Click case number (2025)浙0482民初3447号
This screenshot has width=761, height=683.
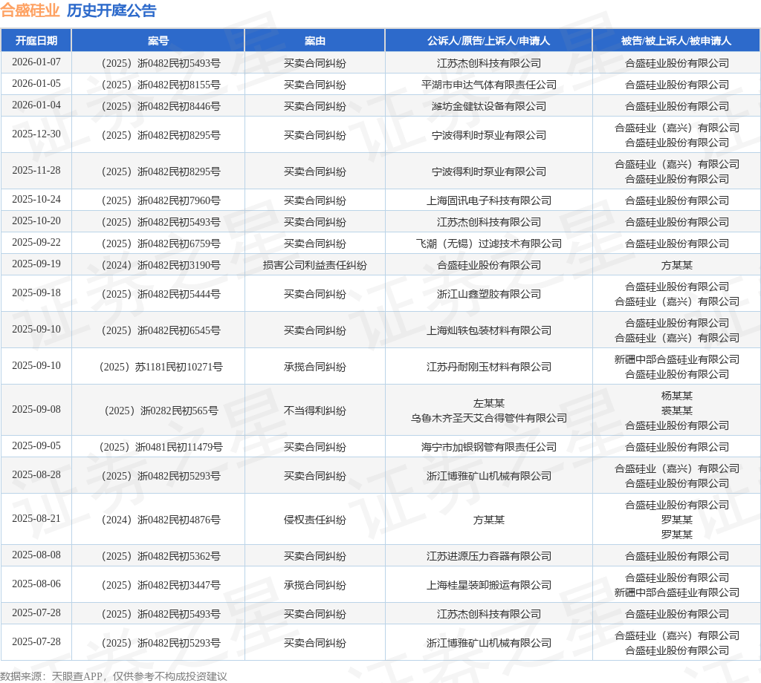point(161,585)
